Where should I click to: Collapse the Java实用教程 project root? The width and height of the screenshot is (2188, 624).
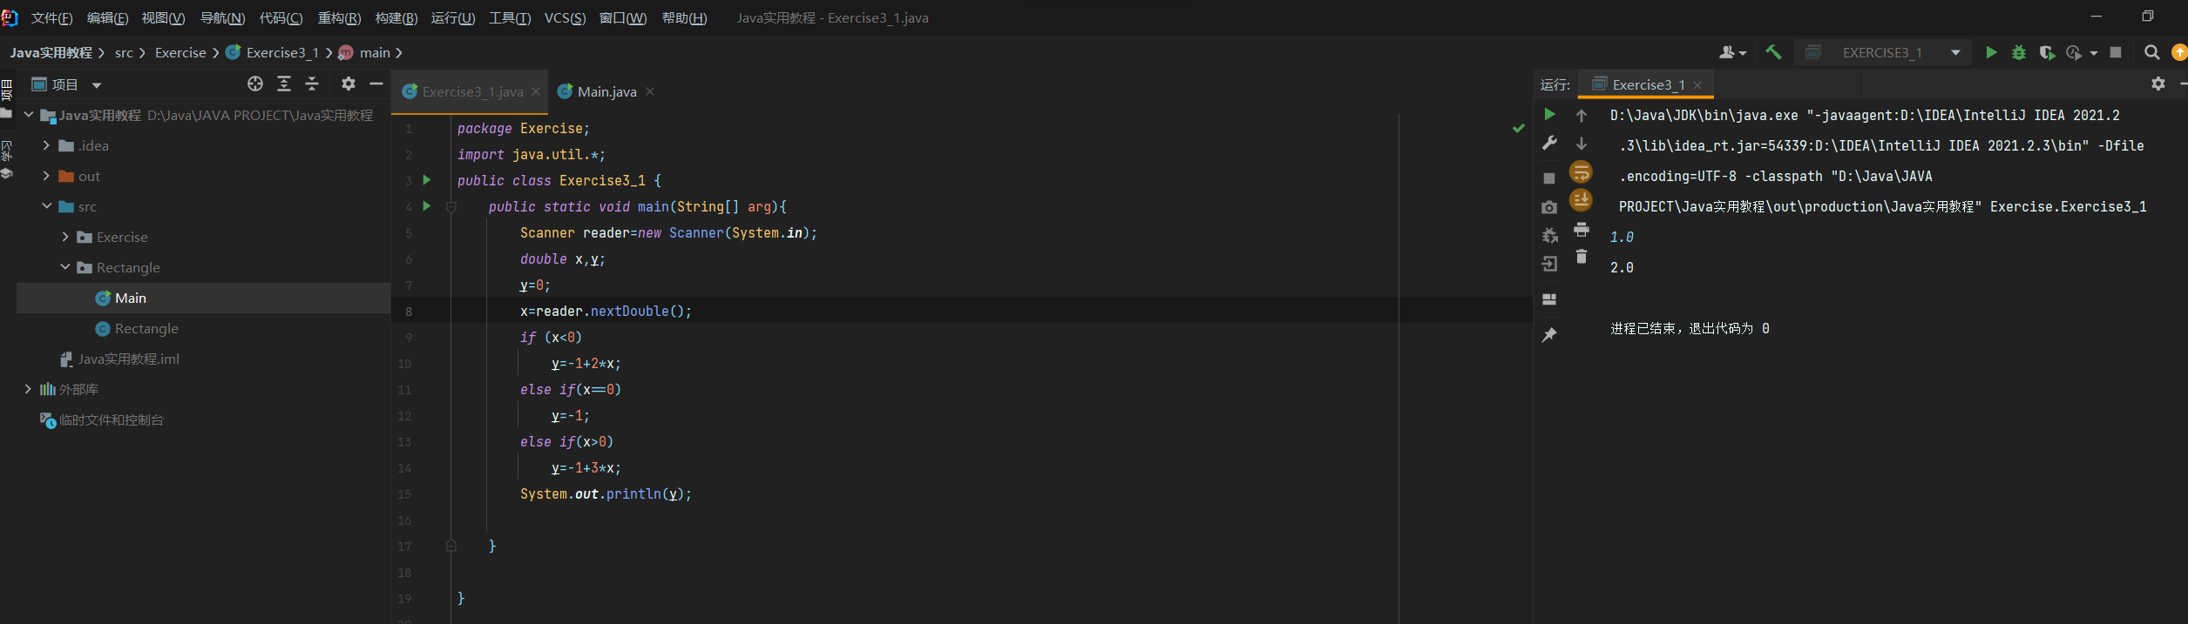tap(29, 115)
